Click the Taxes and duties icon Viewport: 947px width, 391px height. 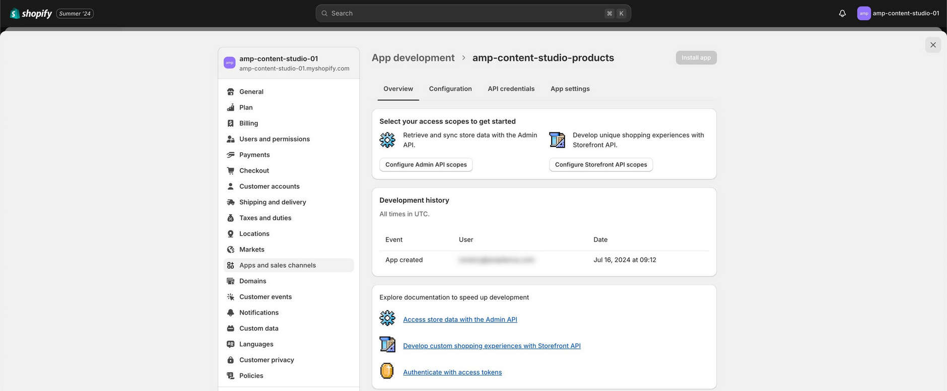[x=231, y=218]
